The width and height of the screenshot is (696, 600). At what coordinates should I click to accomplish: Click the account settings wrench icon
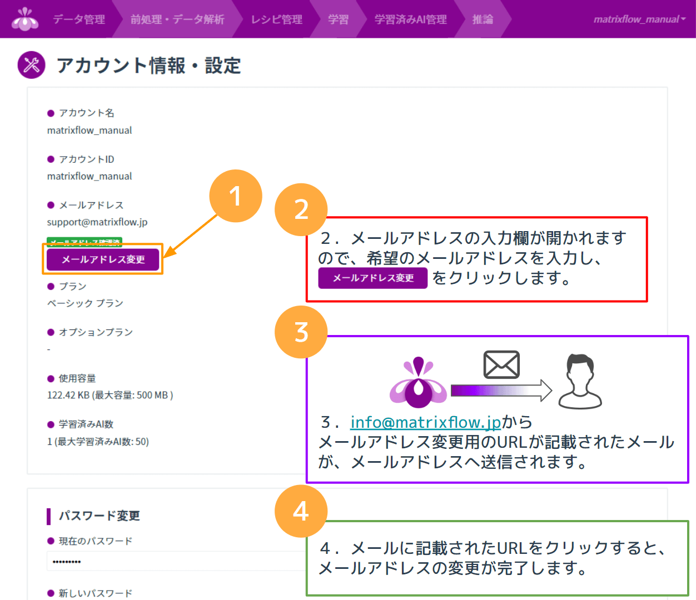pyautogui.click(x=31, y=65)
